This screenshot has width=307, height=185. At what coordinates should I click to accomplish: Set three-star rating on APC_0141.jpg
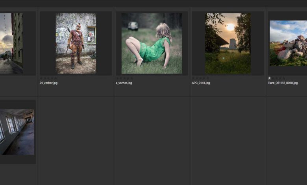(200, 78)
